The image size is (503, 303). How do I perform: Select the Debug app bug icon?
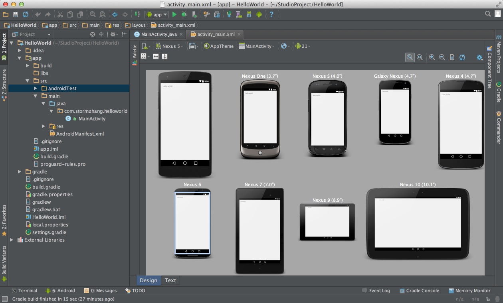184,14
